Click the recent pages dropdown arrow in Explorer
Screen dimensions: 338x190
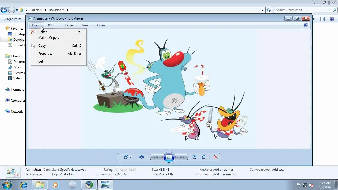tap(17, 10)
